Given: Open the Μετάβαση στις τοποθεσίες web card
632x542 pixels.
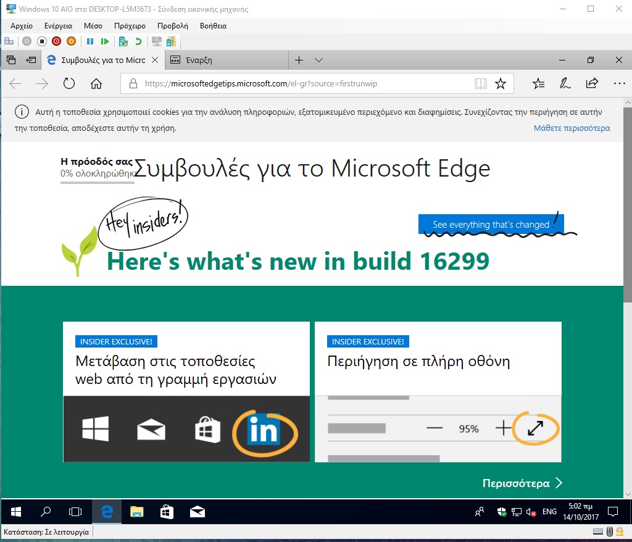Looking at the screenshot, I should pyautogui.click(x=186, y=391).
